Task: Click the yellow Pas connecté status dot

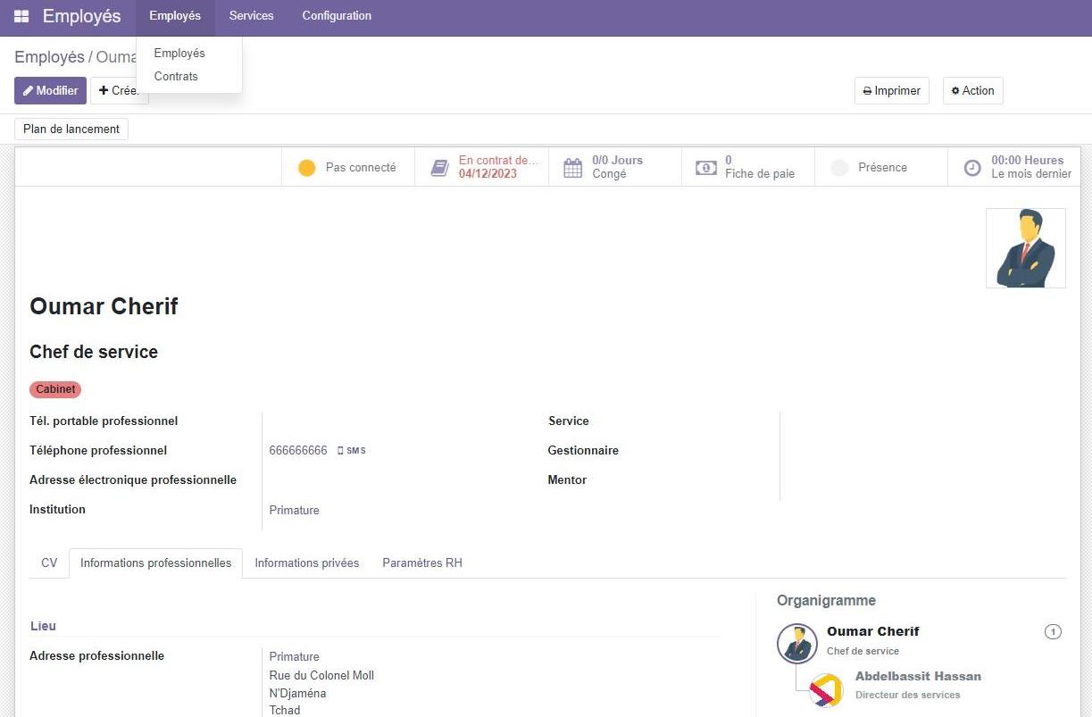Action: (306, 168)
